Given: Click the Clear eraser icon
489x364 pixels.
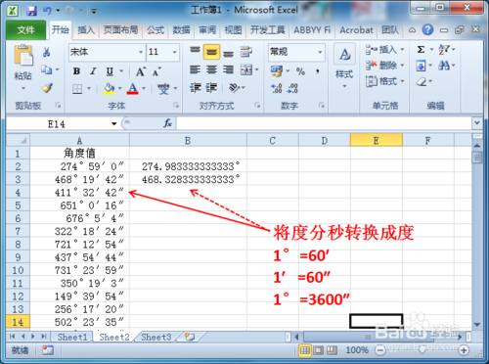Looking at the screenshot, I should click(422, 81).
